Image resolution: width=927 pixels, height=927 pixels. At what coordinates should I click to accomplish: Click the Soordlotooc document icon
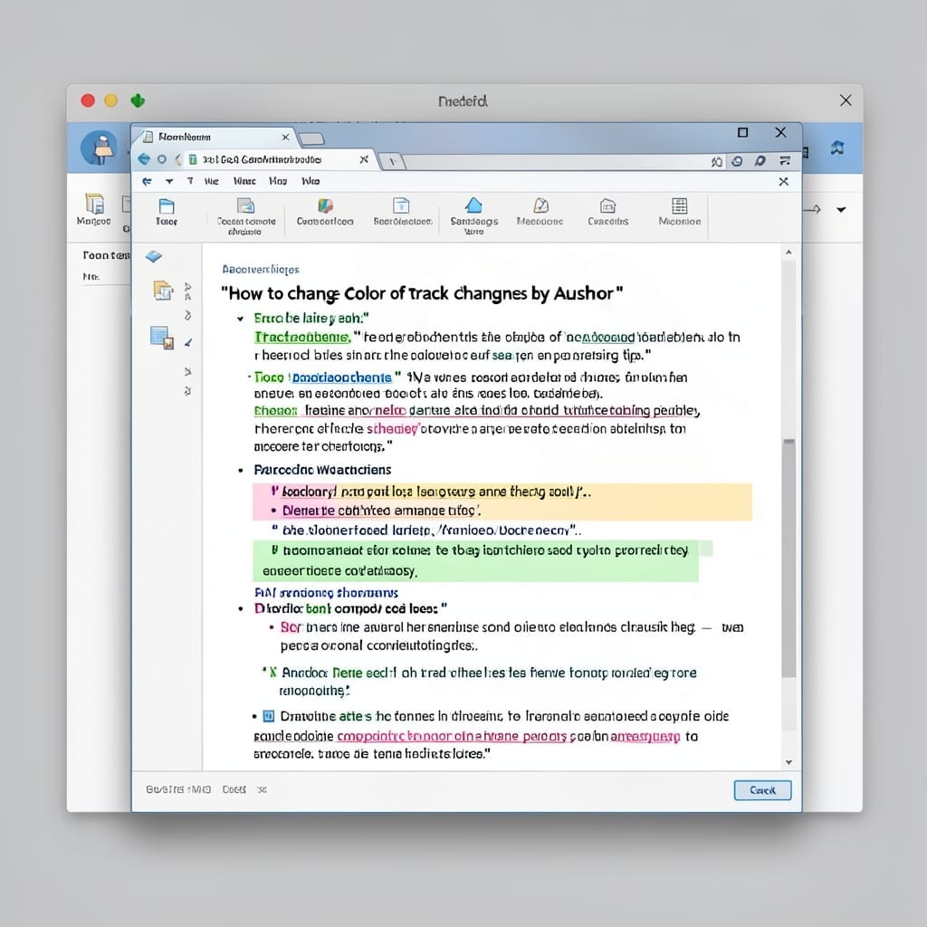(x=402, y=211)
